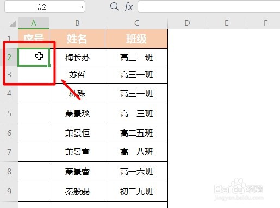Select the cell containing 萧景睿
Image resolution: width=280 pixels, height=208 pixels.
coord(77,171)
